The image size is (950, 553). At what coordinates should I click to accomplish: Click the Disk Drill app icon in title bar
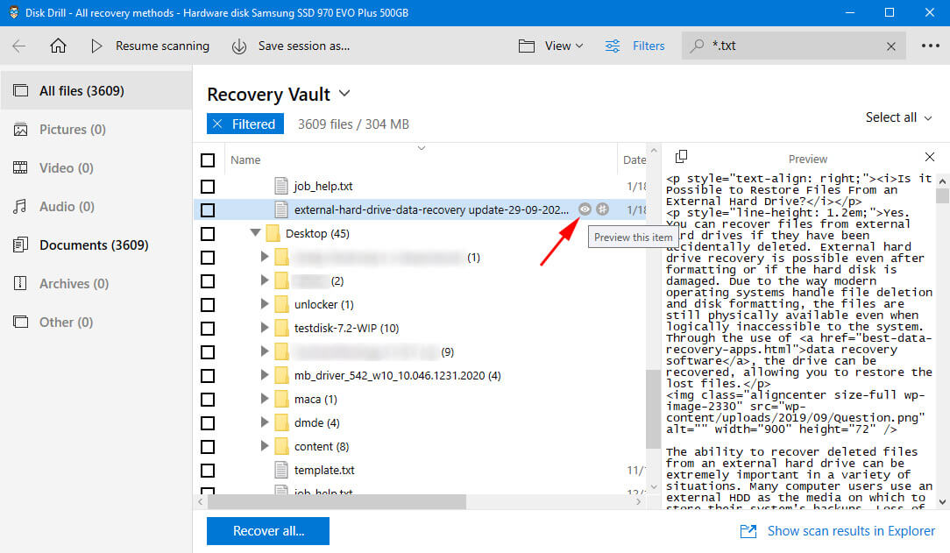tap(13, 12)
